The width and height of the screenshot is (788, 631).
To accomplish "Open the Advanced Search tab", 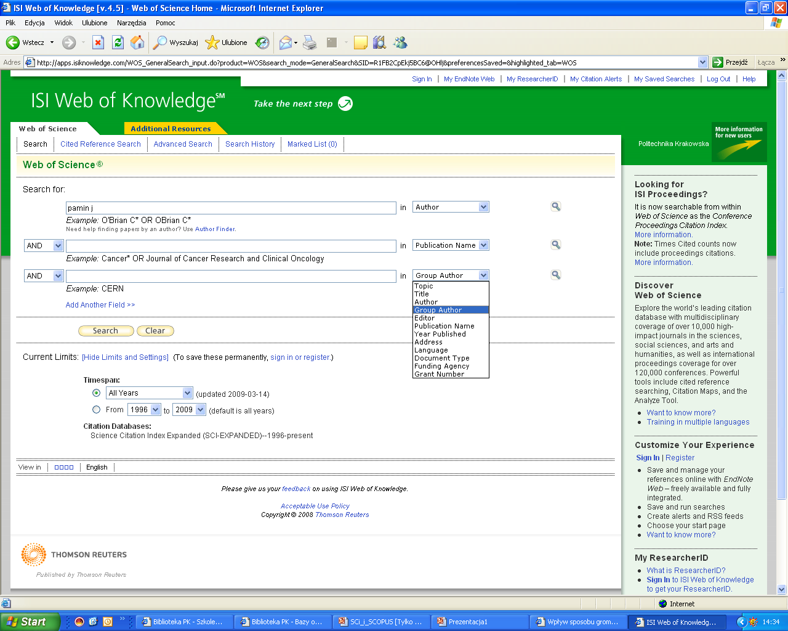I will [x=183, y=144].
